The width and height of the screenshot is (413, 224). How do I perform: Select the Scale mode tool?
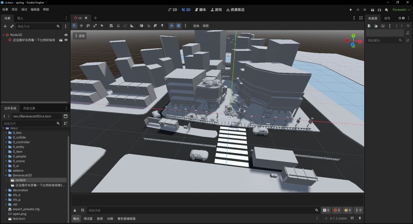click(x=95, y=26)
